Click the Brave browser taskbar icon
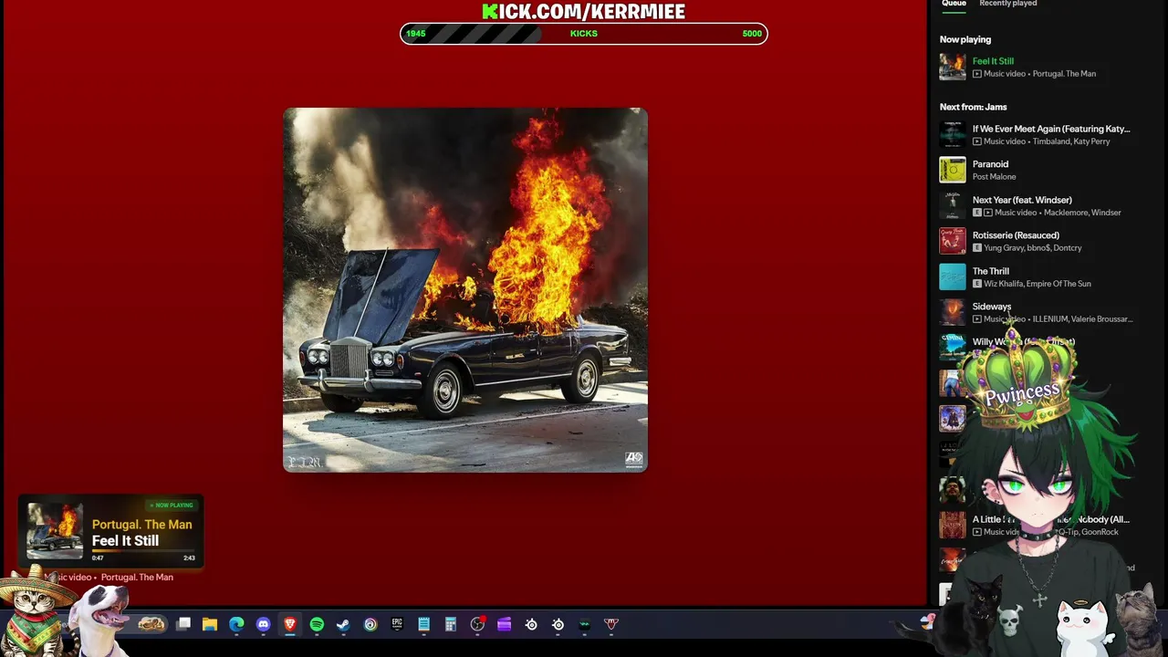This screenshot has width=1168, height=657. [290, 624]
